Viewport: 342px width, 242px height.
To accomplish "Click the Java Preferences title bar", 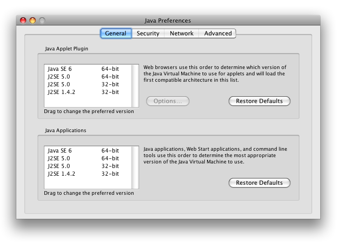I will 168,20.
